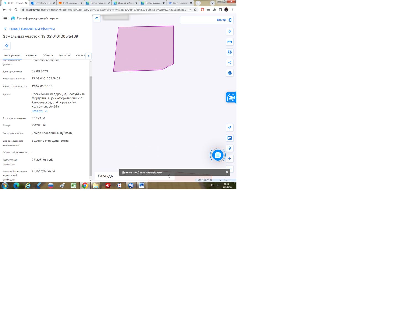Viewport: 415px width, 309px height.
Task: Open the Chrome three-dot menu
Action: 232,10
